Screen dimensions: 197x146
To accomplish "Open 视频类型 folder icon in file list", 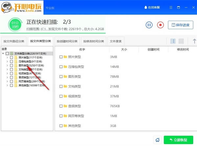I will coord(65,96).
